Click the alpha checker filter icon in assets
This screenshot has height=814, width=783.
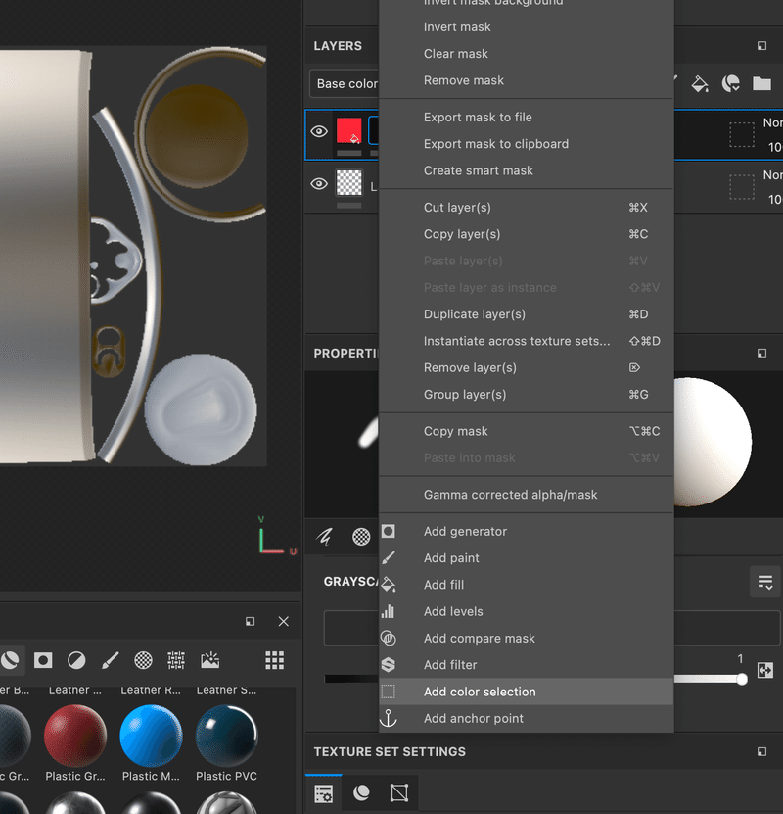[143, 660]
